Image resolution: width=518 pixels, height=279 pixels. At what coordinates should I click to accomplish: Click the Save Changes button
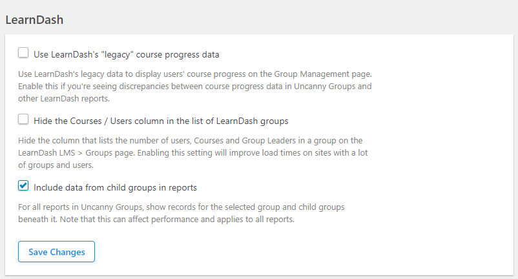point(57,252)
